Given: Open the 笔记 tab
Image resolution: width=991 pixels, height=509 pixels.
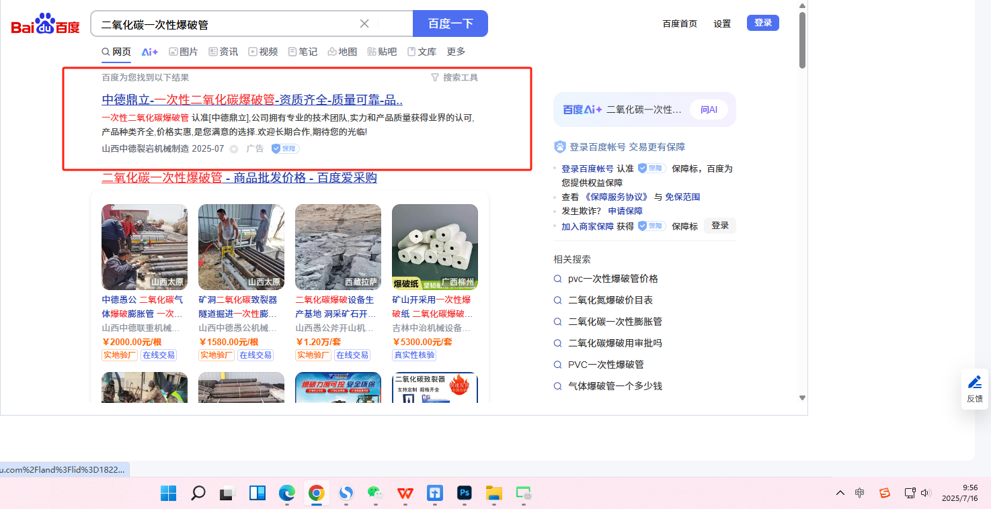Looking at the screenshot, I should [x=303, y=52].
